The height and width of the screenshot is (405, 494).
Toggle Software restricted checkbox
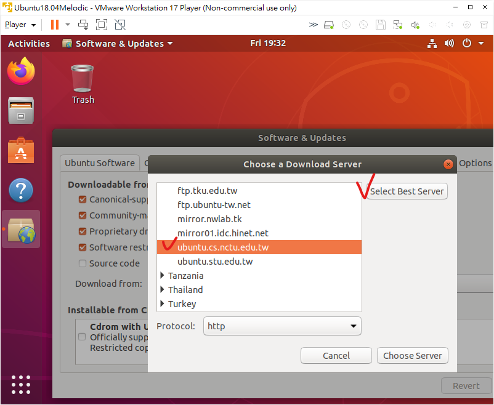83,247
